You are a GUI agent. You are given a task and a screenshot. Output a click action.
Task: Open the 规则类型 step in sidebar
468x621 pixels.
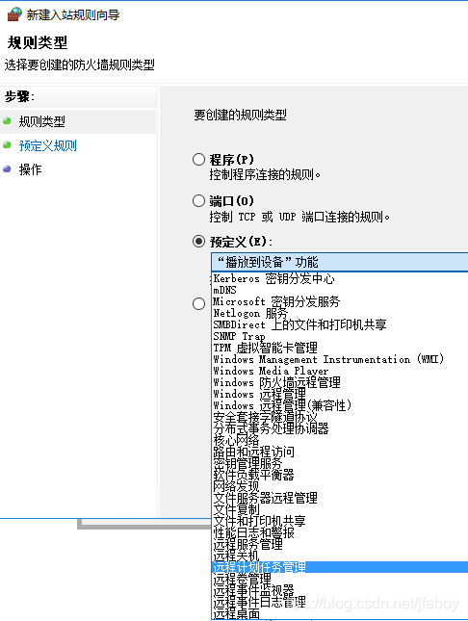42,121
